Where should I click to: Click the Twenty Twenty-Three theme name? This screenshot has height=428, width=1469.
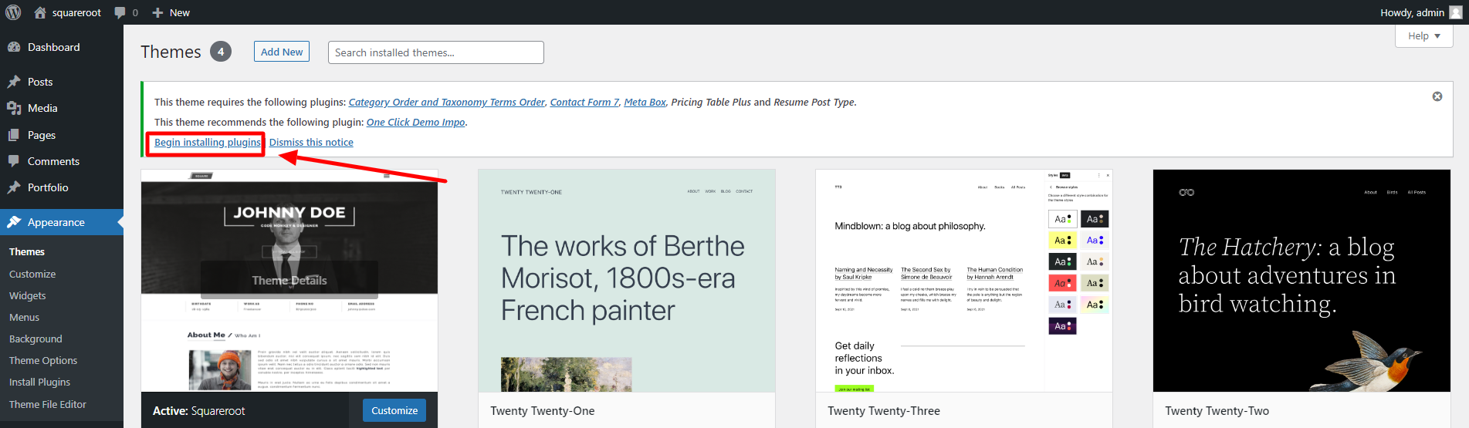click(x=884, y=411)
